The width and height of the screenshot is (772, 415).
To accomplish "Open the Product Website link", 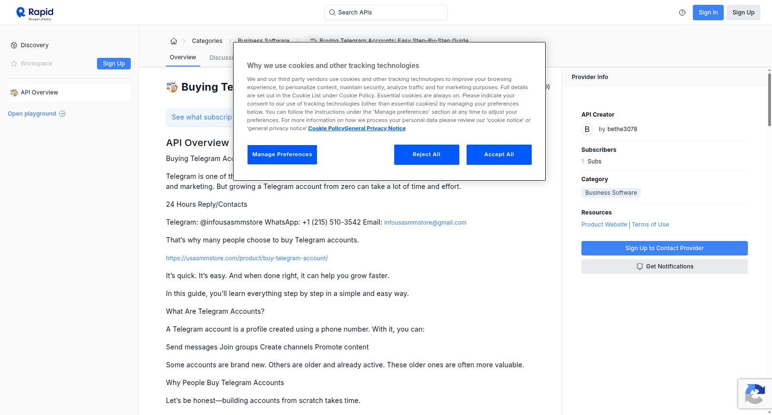I will (604, 225).
